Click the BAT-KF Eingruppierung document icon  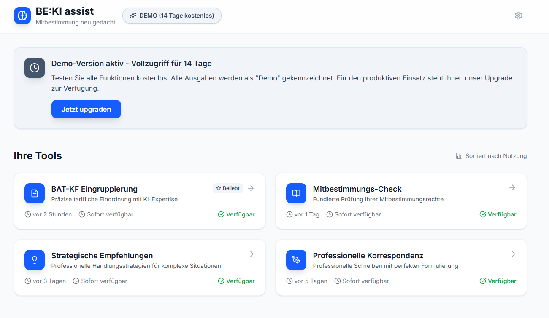(35, 193)
